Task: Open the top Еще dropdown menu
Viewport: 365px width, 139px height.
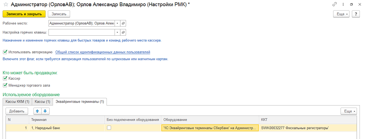Action: pyautogui.click(x=342, y=14)
